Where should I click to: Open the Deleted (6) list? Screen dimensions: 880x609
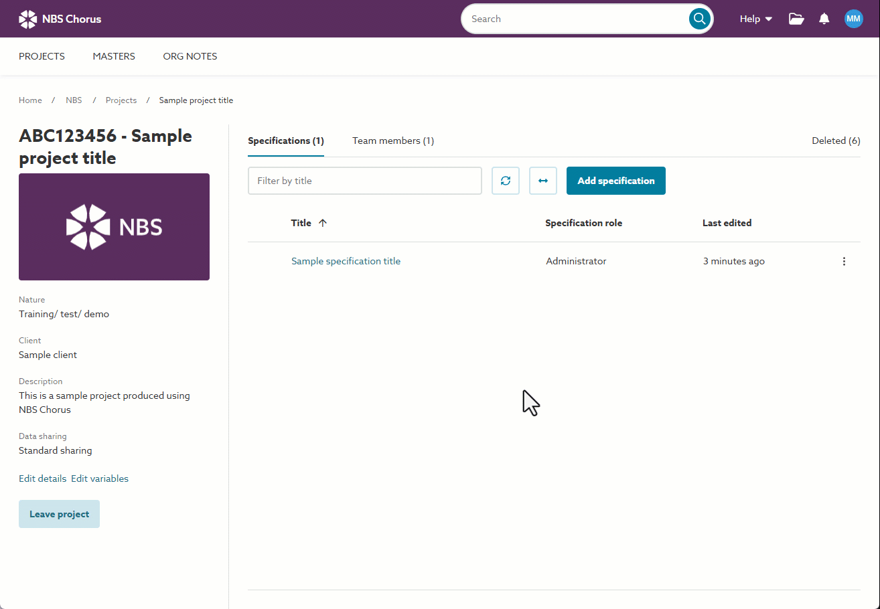pos(836,141)
